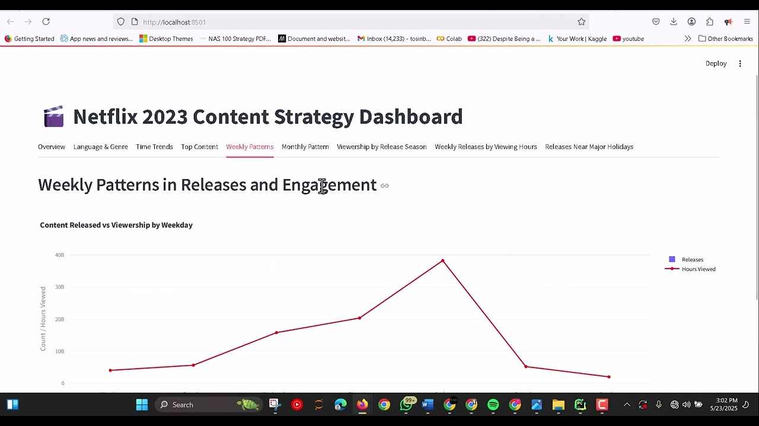Viewport: 759px width, 426px height.
Task: Switch to the Time Trends tab
Action: 154,147
